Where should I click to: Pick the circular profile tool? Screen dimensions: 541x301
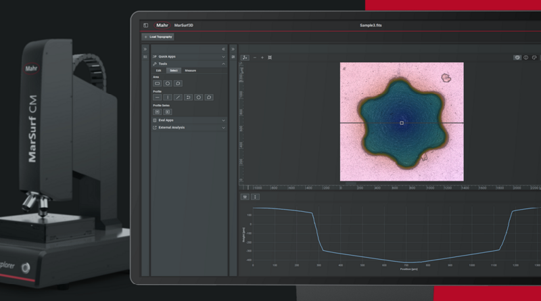199,97
